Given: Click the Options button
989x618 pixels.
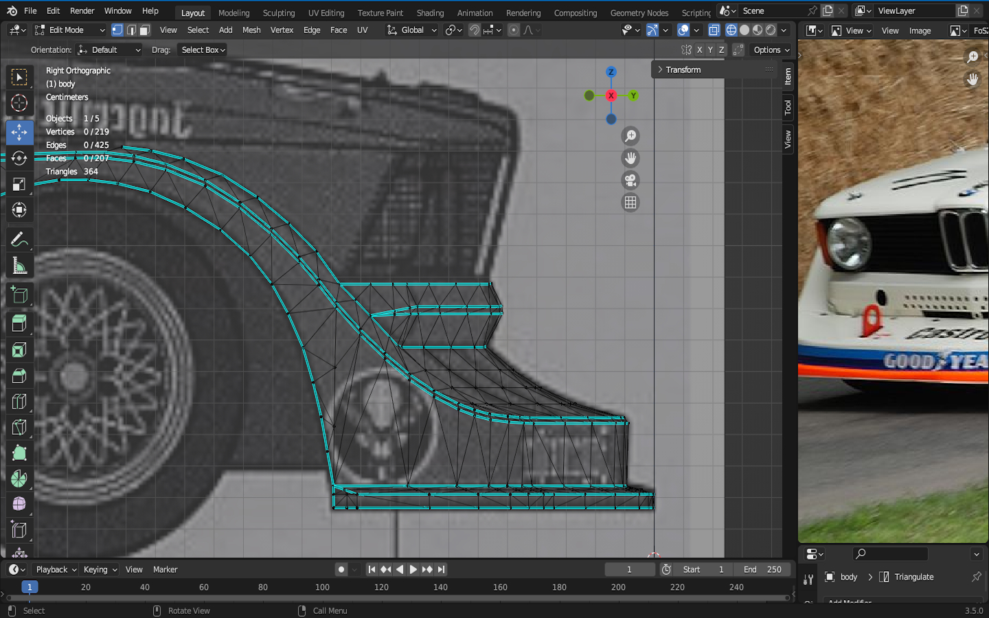Looking at the screenshot, I should coord(771,50).
